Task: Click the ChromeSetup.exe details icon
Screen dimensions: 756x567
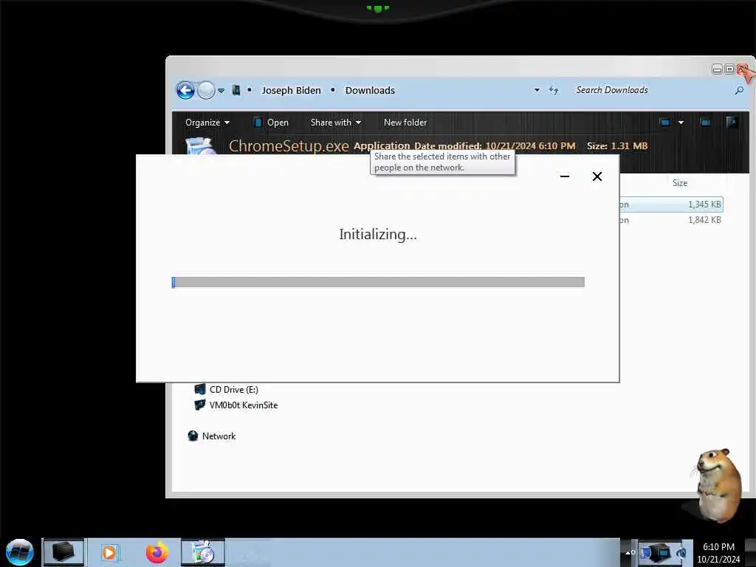Action: pyautogui.click(x=200, y=146)
